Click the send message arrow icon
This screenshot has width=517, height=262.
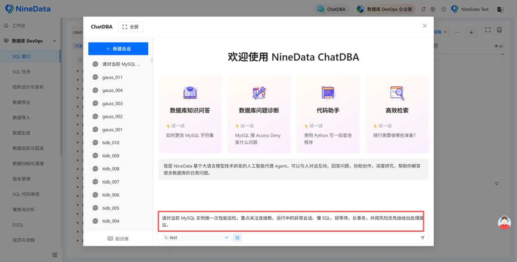click(x=422, y=237)
